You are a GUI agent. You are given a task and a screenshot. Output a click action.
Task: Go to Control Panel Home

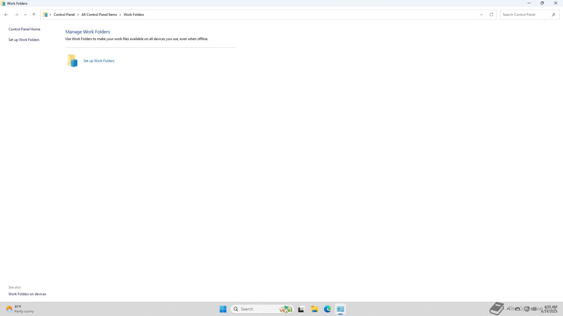[x=24, y=29]
